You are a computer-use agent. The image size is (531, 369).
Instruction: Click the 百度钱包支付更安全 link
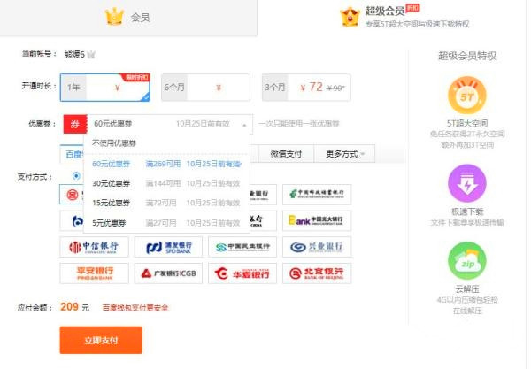pos(135,308)
